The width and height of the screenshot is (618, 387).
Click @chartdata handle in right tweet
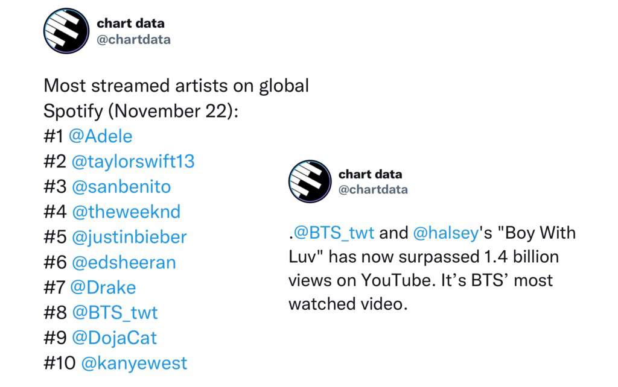(x=373, y=189)
